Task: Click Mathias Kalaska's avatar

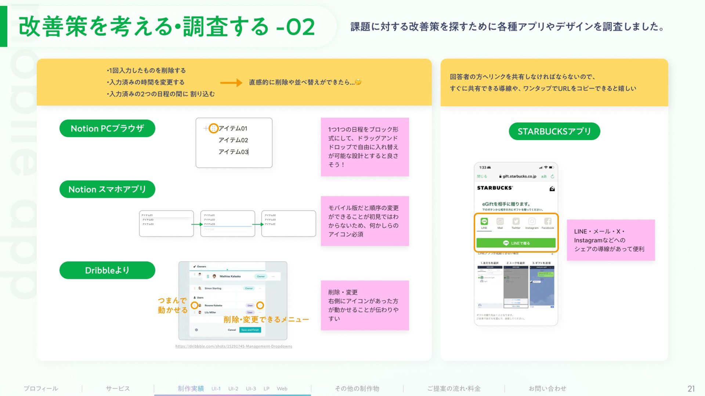Action: pyautogui.click(x=214, y=276)
